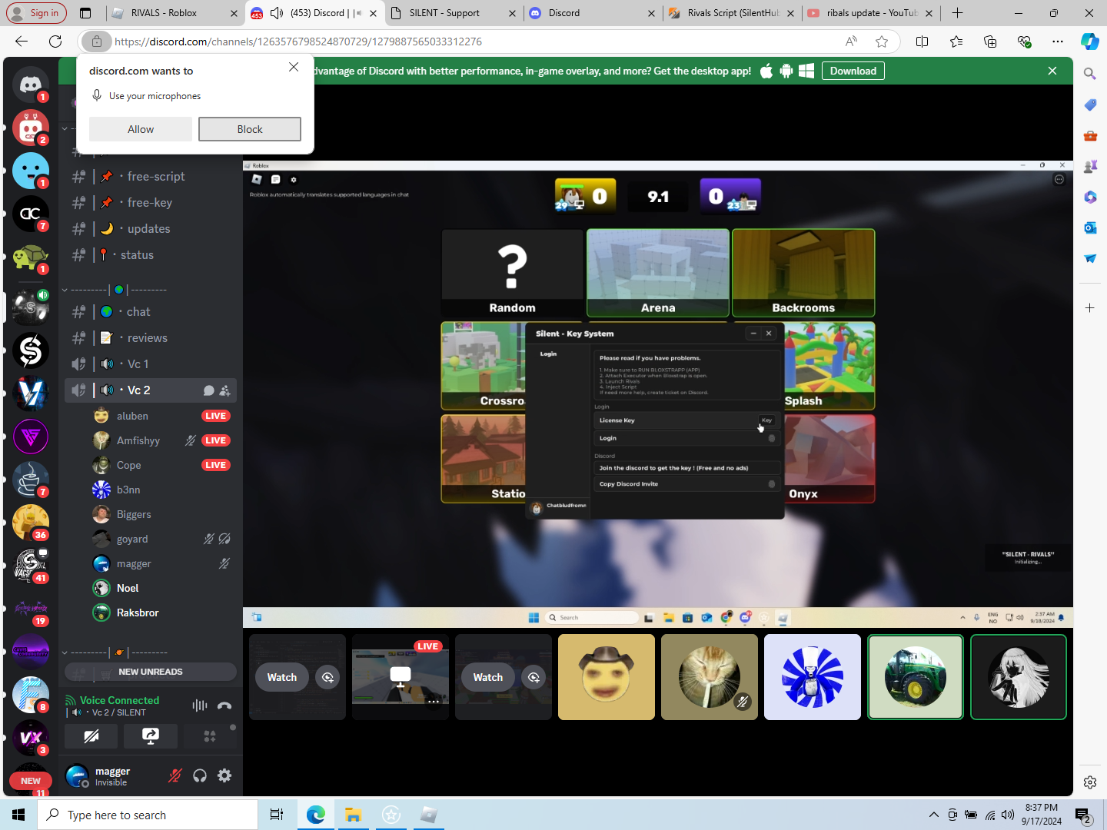
Task: Allow microphone access for discord.com
Action: point(141,129)
